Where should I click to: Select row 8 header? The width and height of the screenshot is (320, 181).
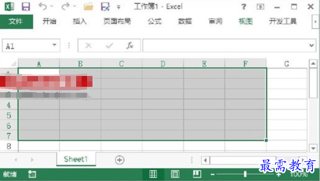[9, 146]
